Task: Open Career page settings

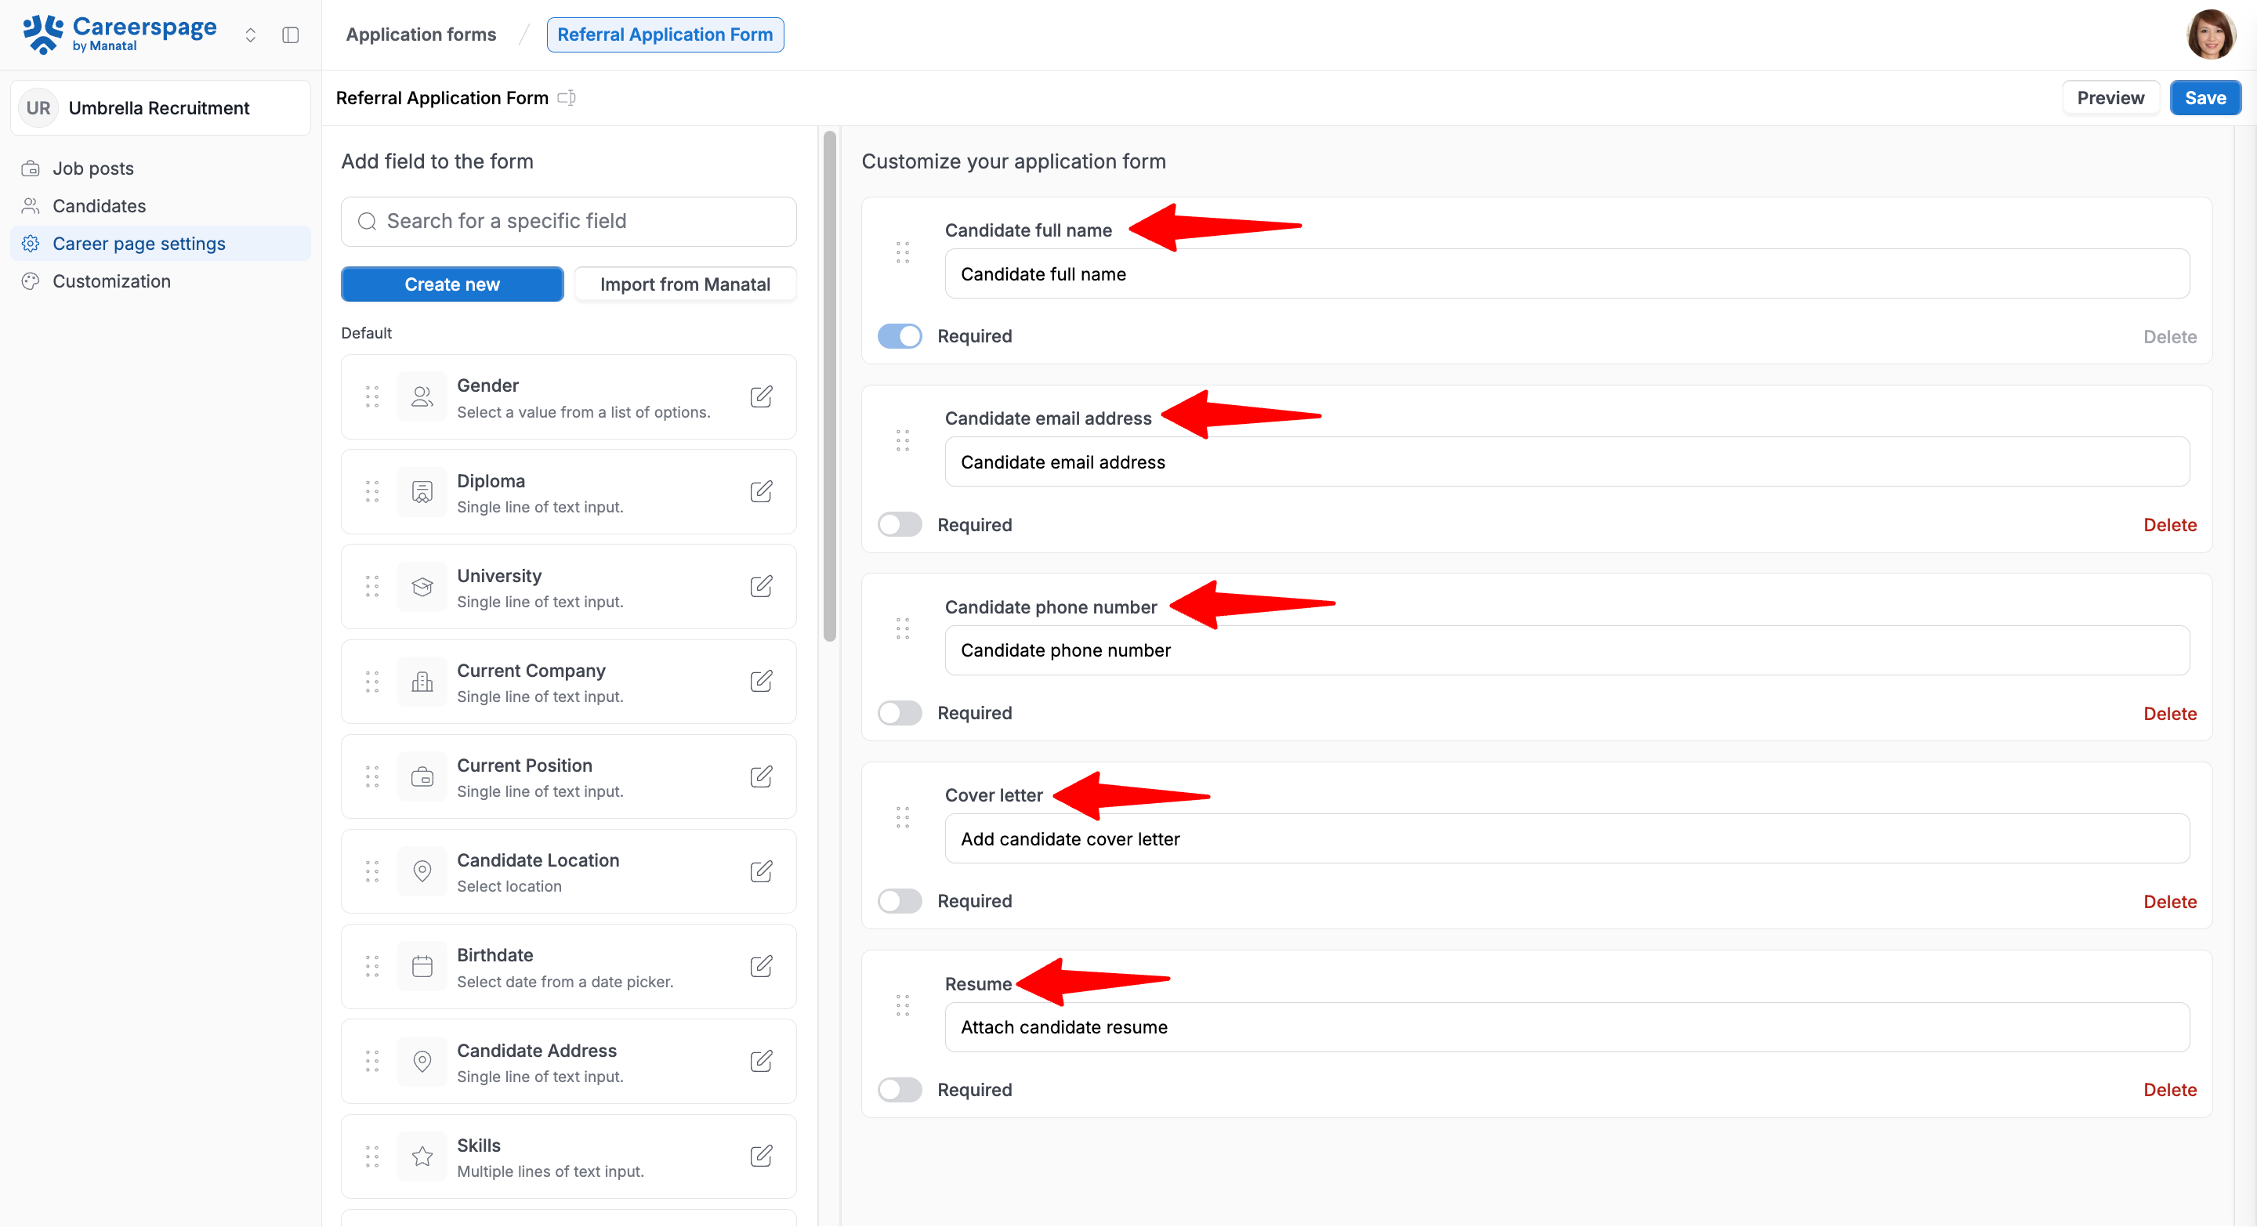Action: (x=161, y=244)
